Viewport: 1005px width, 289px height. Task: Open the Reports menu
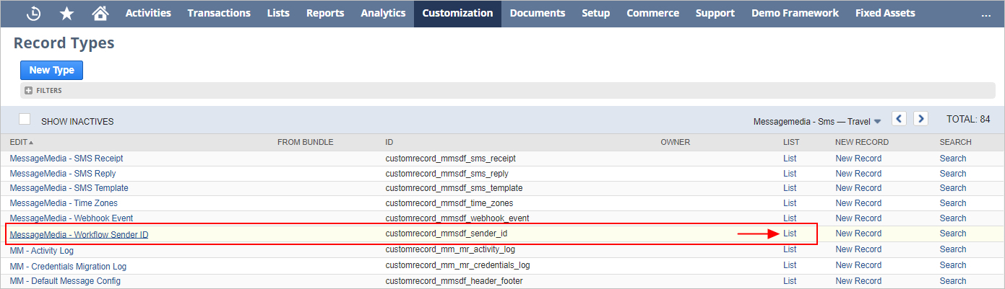click(325, 13)
